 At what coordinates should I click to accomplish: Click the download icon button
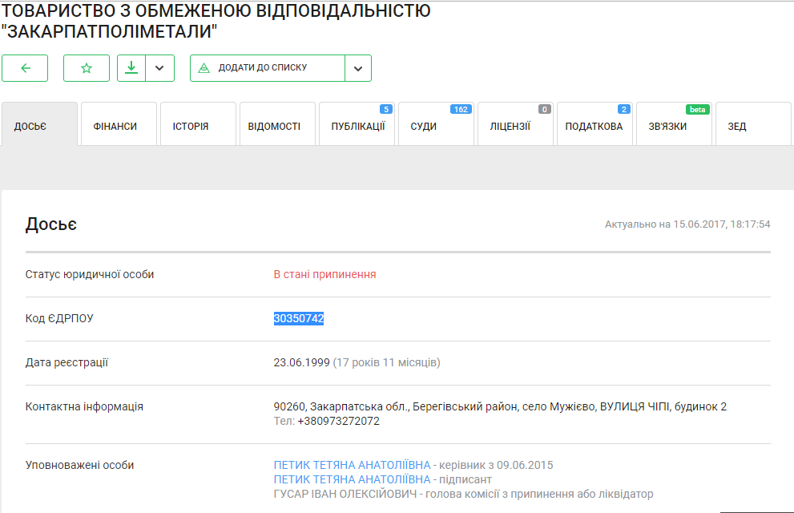tap(131, 68)
